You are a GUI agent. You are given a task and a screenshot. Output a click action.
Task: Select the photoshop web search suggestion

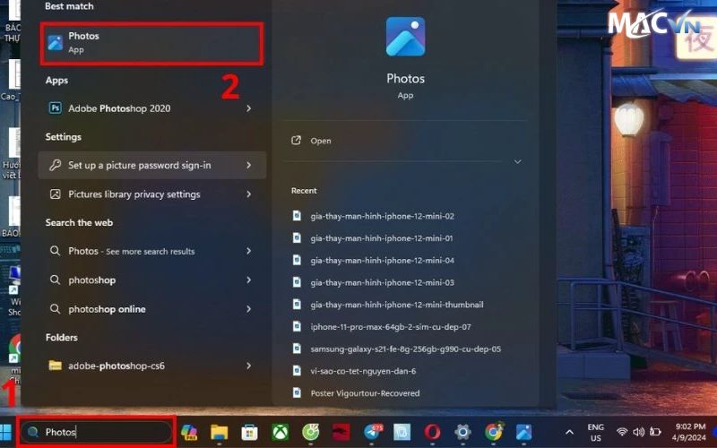click(151, 280)
